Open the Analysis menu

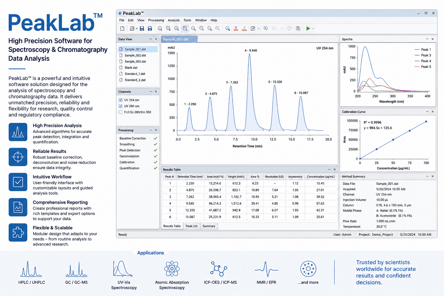[174, 20]
